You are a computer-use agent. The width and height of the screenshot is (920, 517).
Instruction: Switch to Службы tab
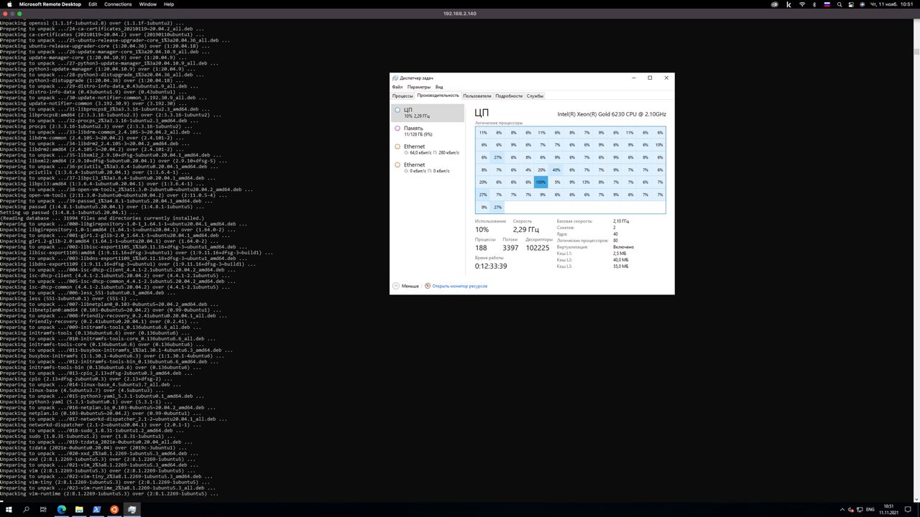coord(535,96)
